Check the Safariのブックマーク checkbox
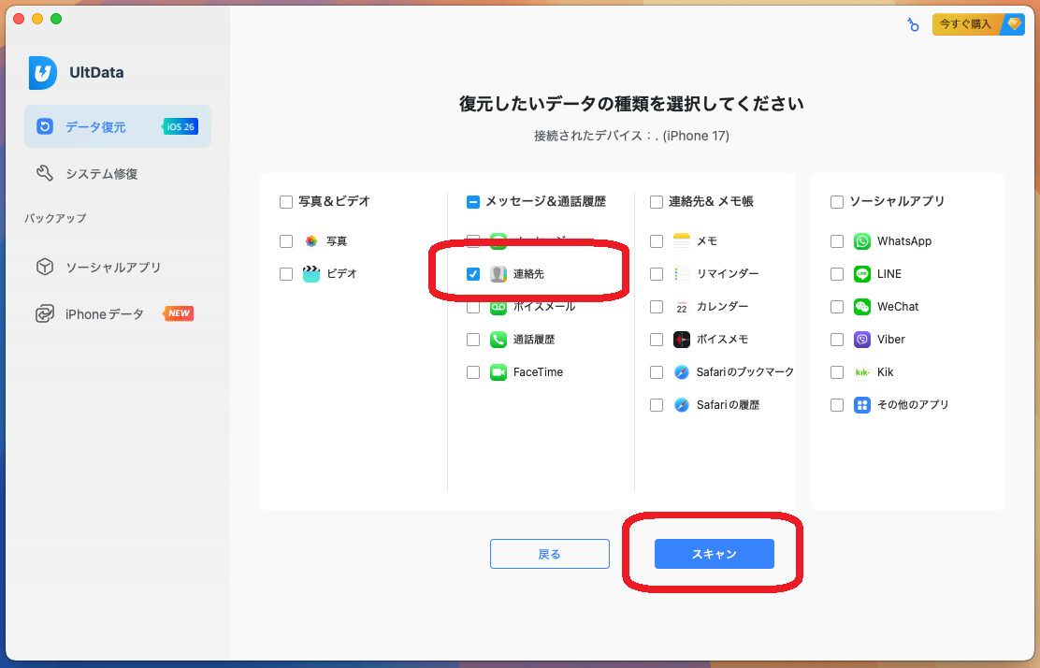 coord(656,372)
